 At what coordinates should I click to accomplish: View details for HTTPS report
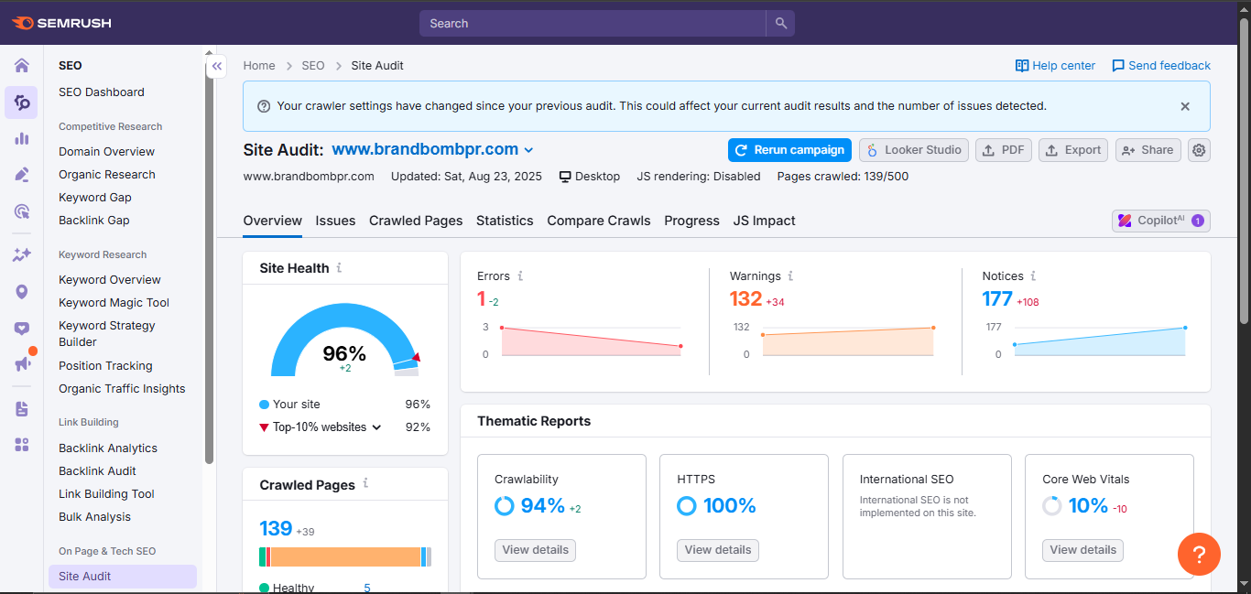coord(718,550)
